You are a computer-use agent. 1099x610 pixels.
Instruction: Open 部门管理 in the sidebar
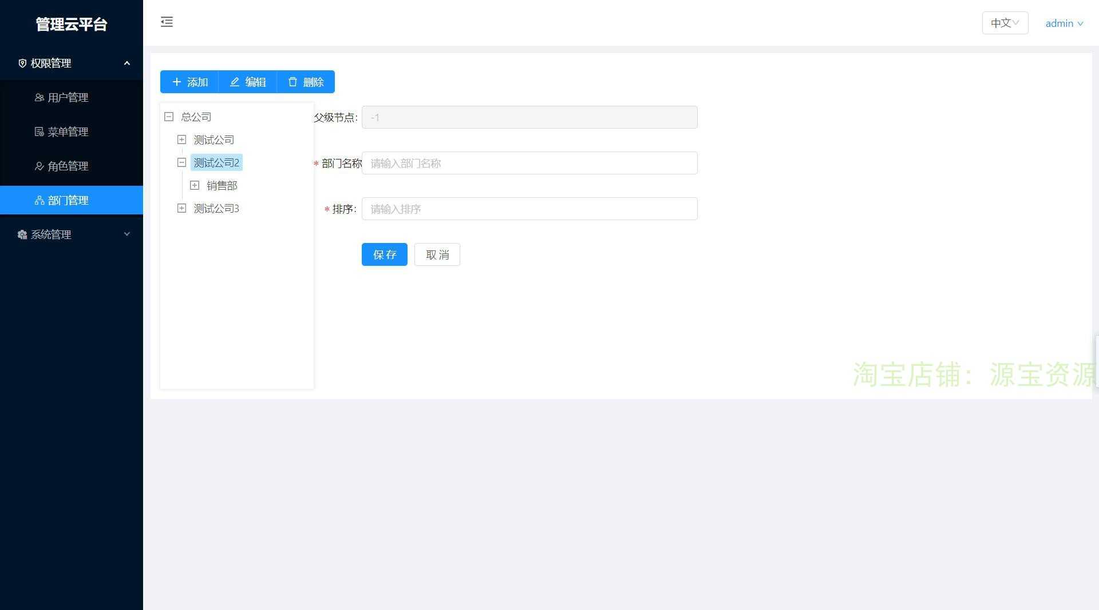(72, 200)
